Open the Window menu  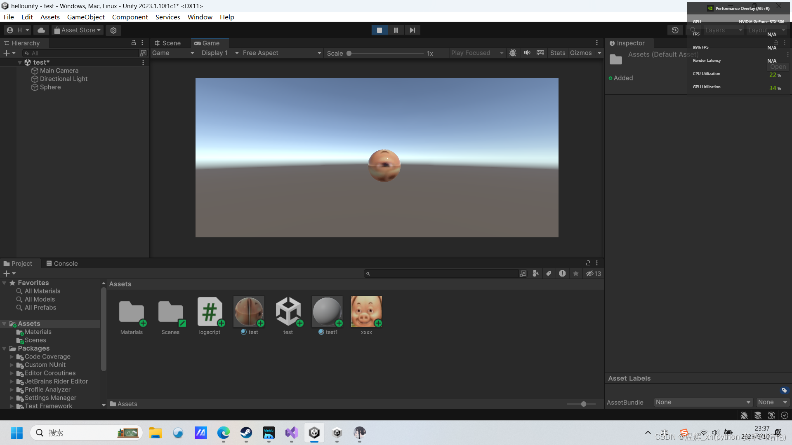[200, 17]
